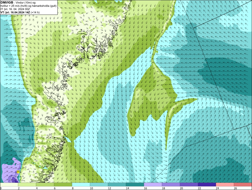The width and height of the screenshot is (252, 190).
Task: Click the 20–22 m/s violet legend swatch
Action: 189,184
